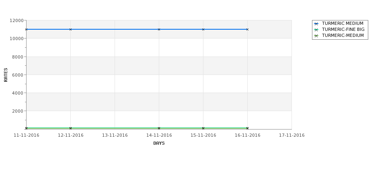Select blue line data point at 11-11-2016
392x172 pixels.
point(27,29)
